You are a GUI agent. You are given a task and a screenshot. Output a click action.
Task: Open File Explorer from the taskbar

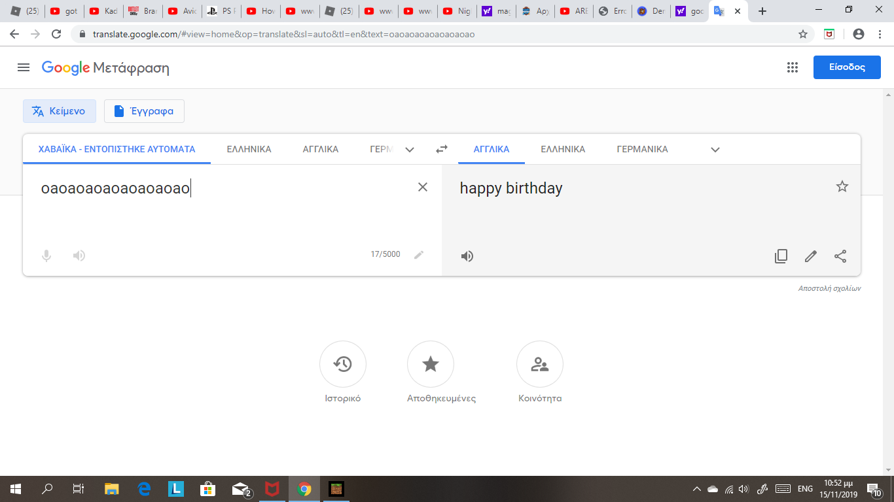[112, 488]
